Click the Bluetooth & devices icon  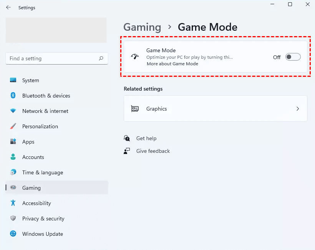click(13, 96)
